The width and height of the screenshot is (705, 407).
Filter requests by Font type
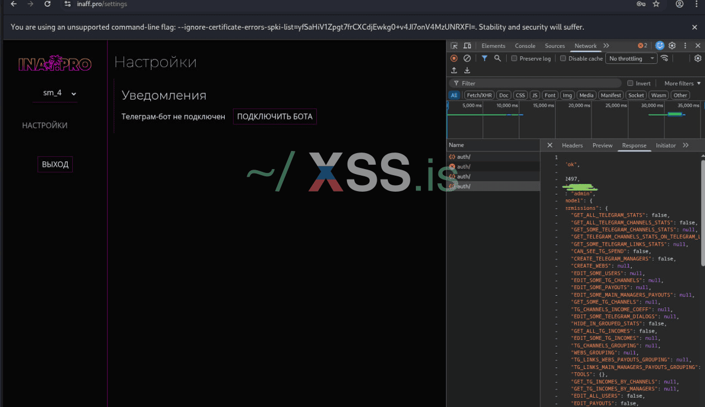(x=550, y=95)
